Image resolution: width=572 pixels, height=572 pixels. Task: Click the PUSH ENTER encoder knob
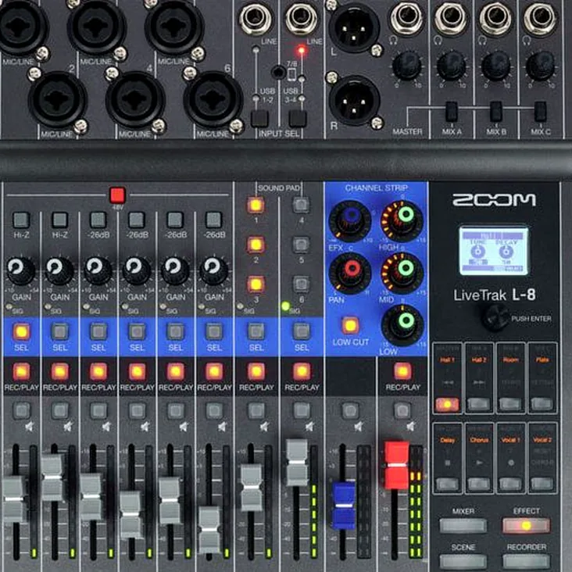pos(495,318)
